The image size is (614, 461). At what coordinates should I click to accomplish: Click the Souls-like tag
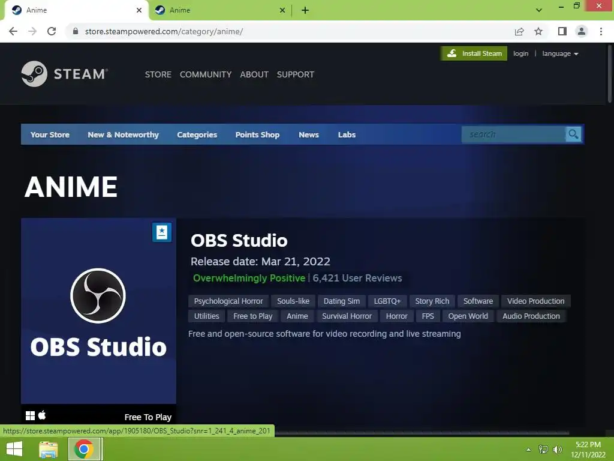pos(293,301)
